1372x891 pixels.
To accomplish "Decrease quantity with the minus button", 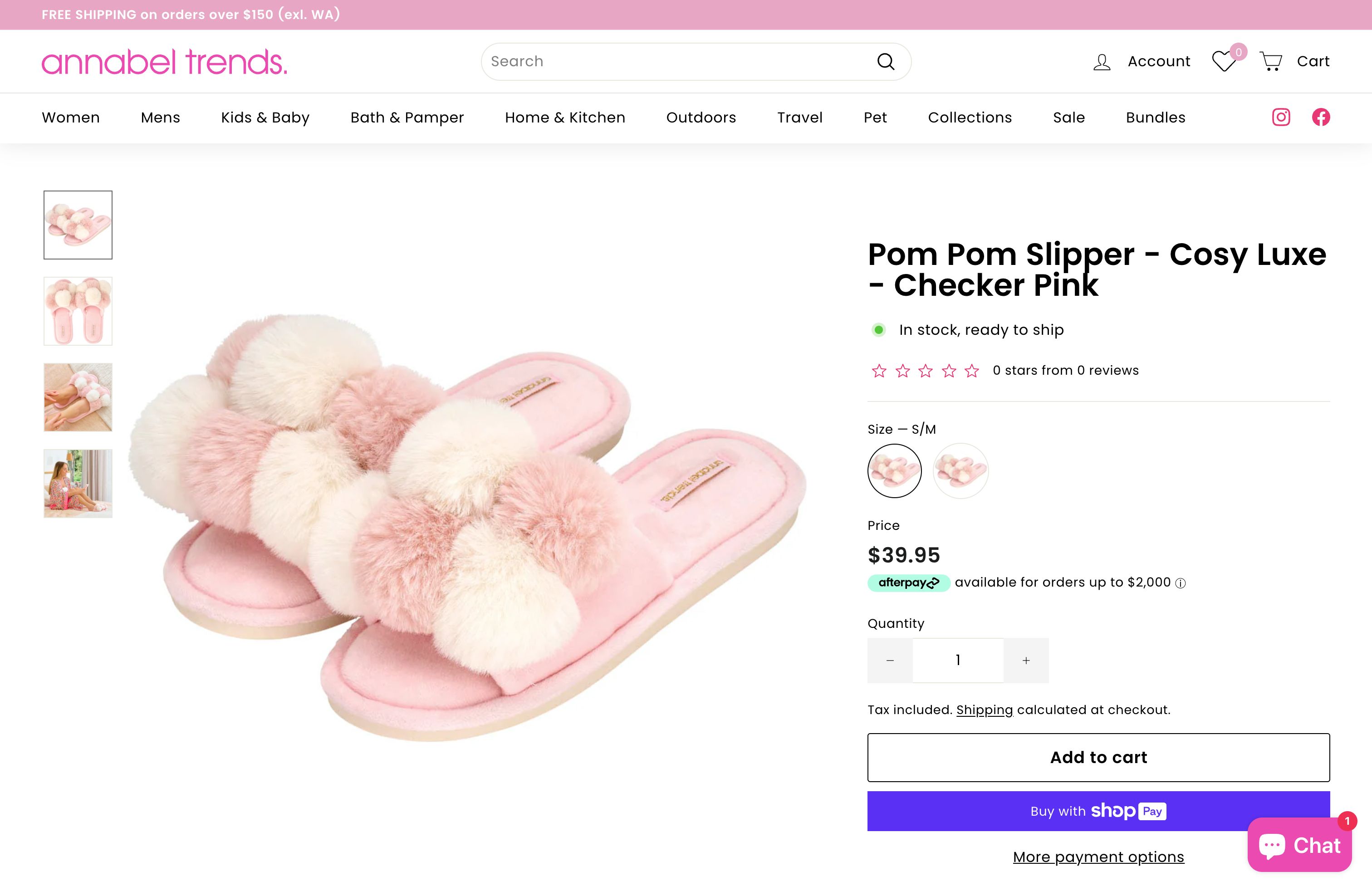I will 890,661.
